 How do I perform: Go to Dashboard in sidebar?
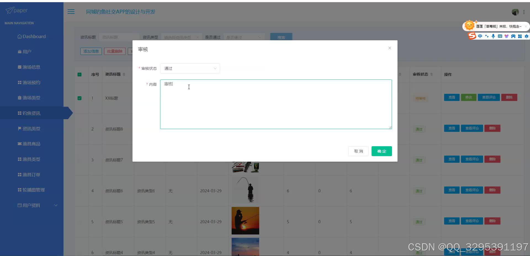(31, 36)
